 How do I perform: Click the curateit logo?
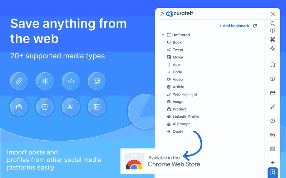179,14
